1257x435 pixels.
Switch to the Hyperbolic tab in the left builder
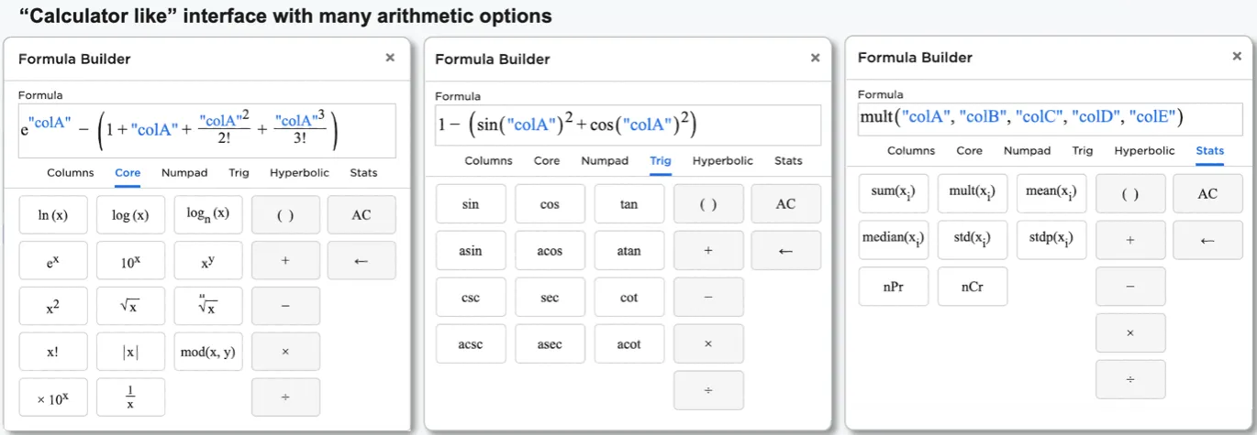click(x=300, y=172)
